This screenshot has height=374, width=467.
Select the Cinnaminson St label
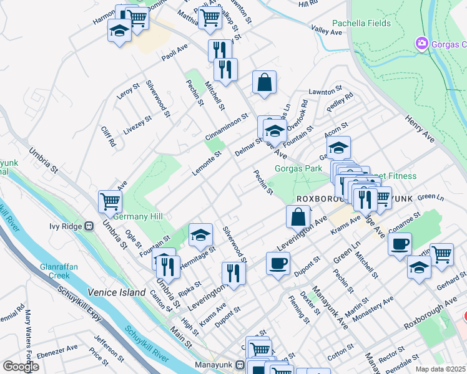(227, 127)
